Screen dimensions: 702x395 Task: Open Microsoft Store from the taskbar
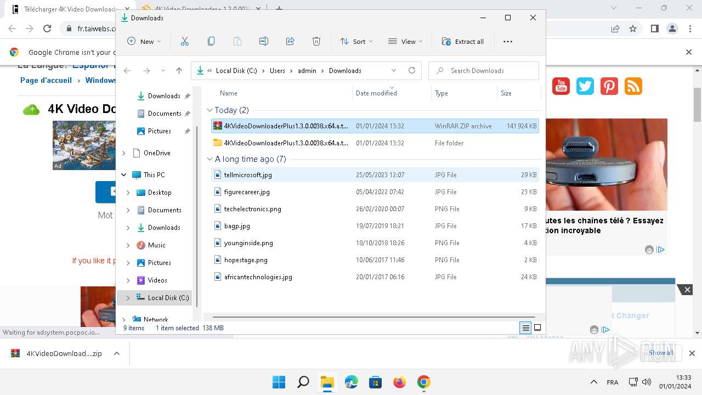click(x=375, y=382)
